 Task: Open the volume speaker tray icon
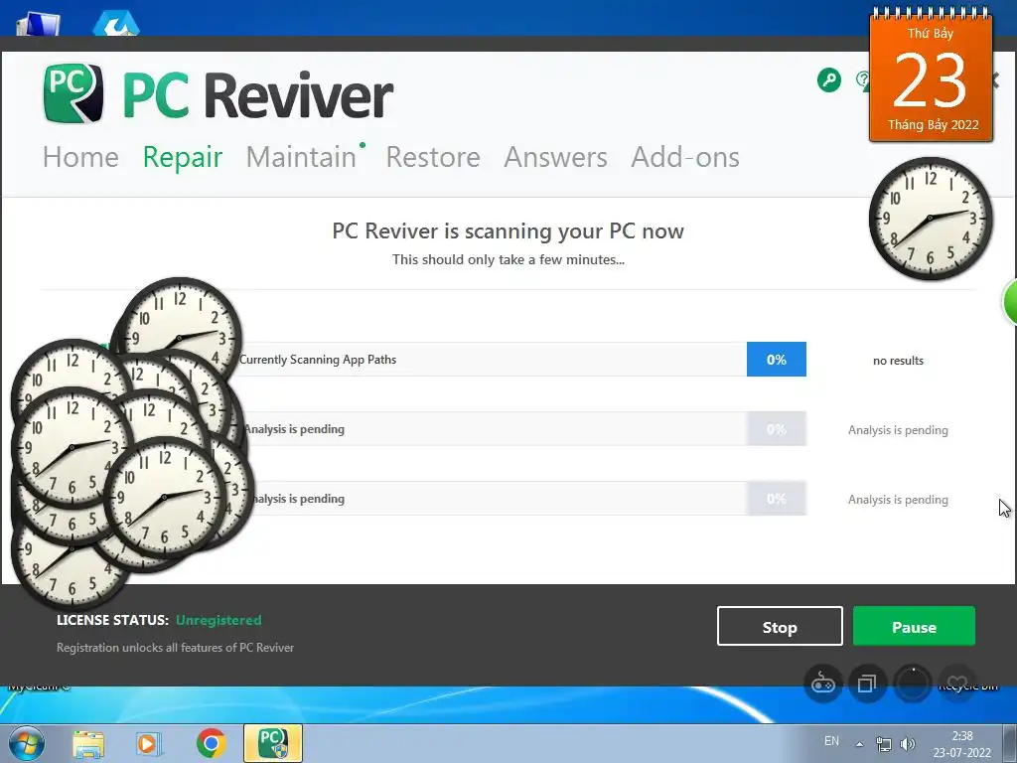[908, 743]
